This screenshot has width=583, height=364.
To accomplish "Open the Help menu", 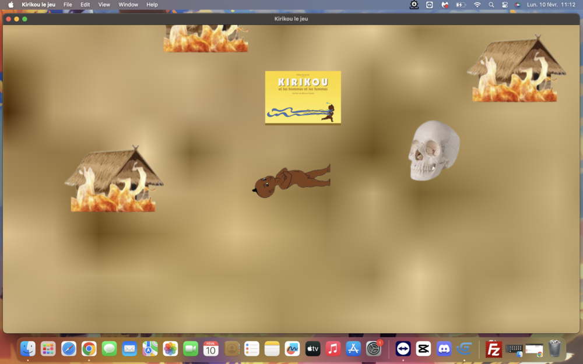I will point(152,5).
